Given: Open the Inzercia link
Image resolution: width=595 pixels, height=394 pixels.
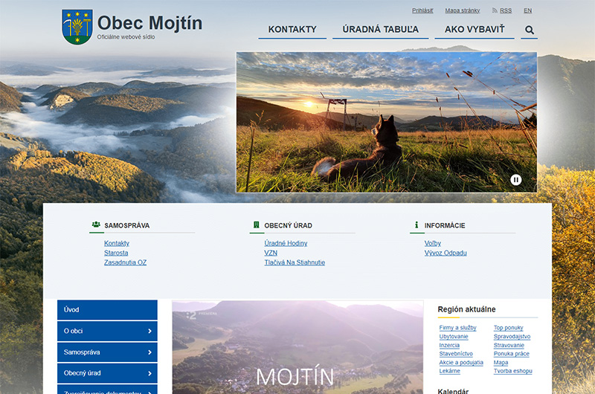Looking at the screenshot, I should point(449,345).
